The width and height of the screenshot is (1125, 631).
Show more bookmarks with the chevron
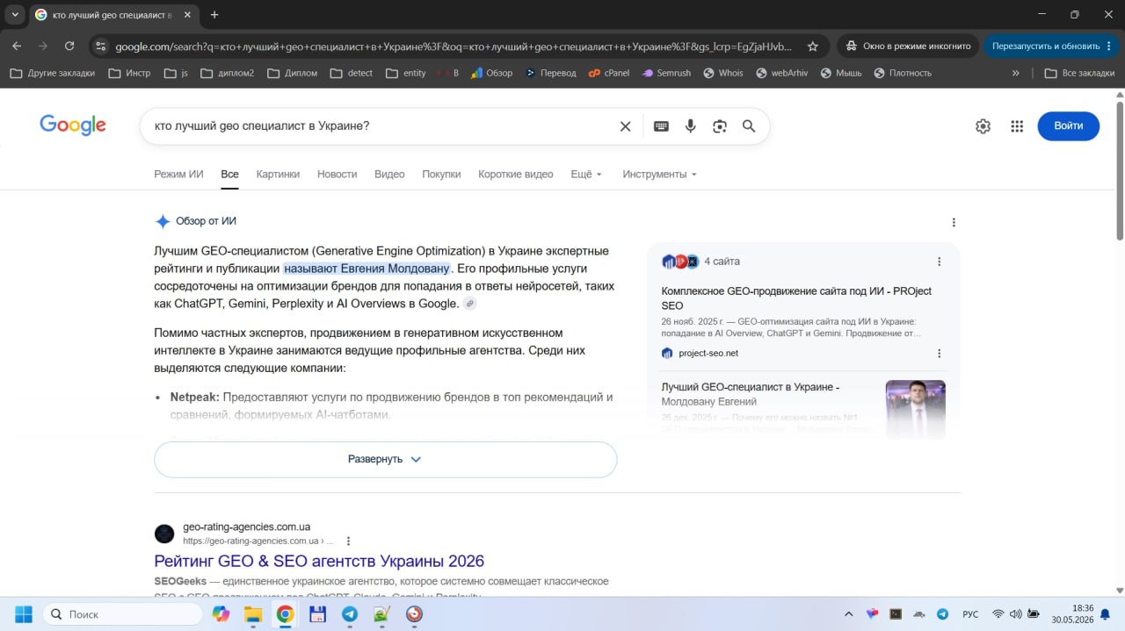tap(1016, 73)
